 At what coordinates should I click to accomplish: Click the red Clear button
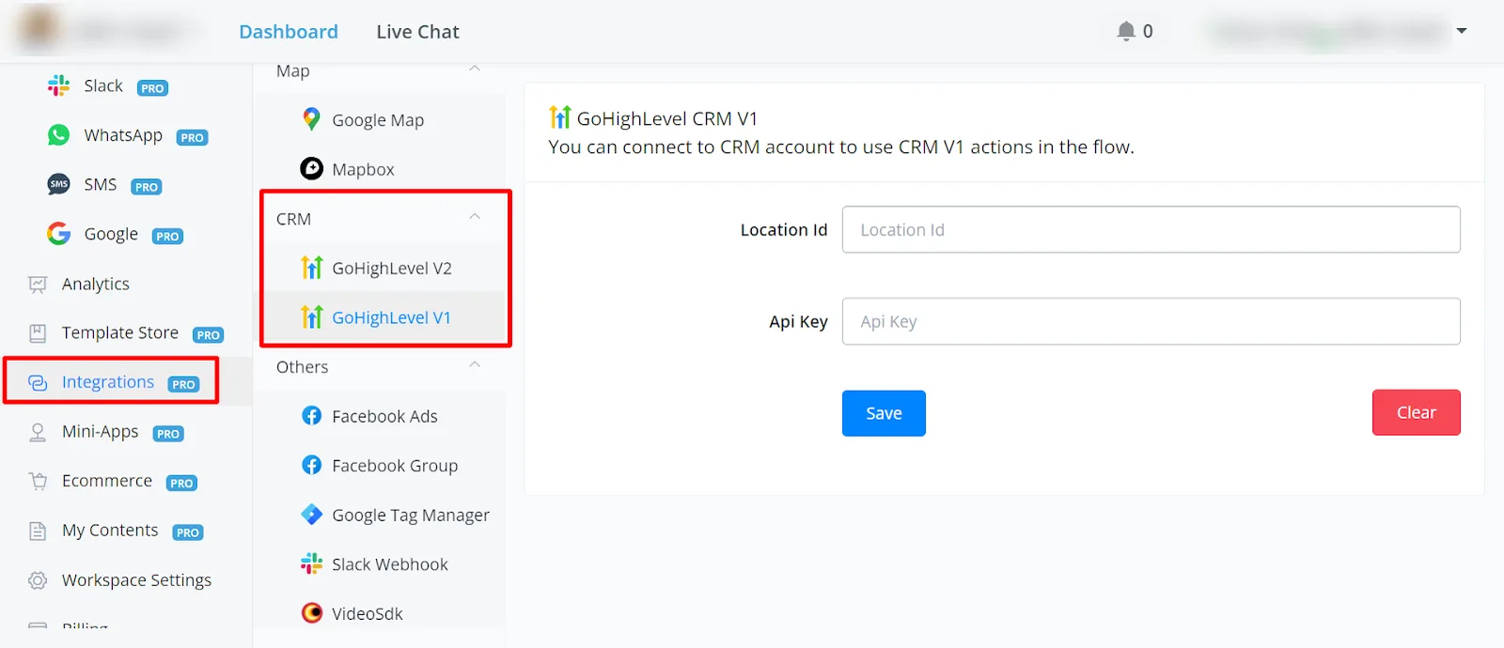(1416, 412)
